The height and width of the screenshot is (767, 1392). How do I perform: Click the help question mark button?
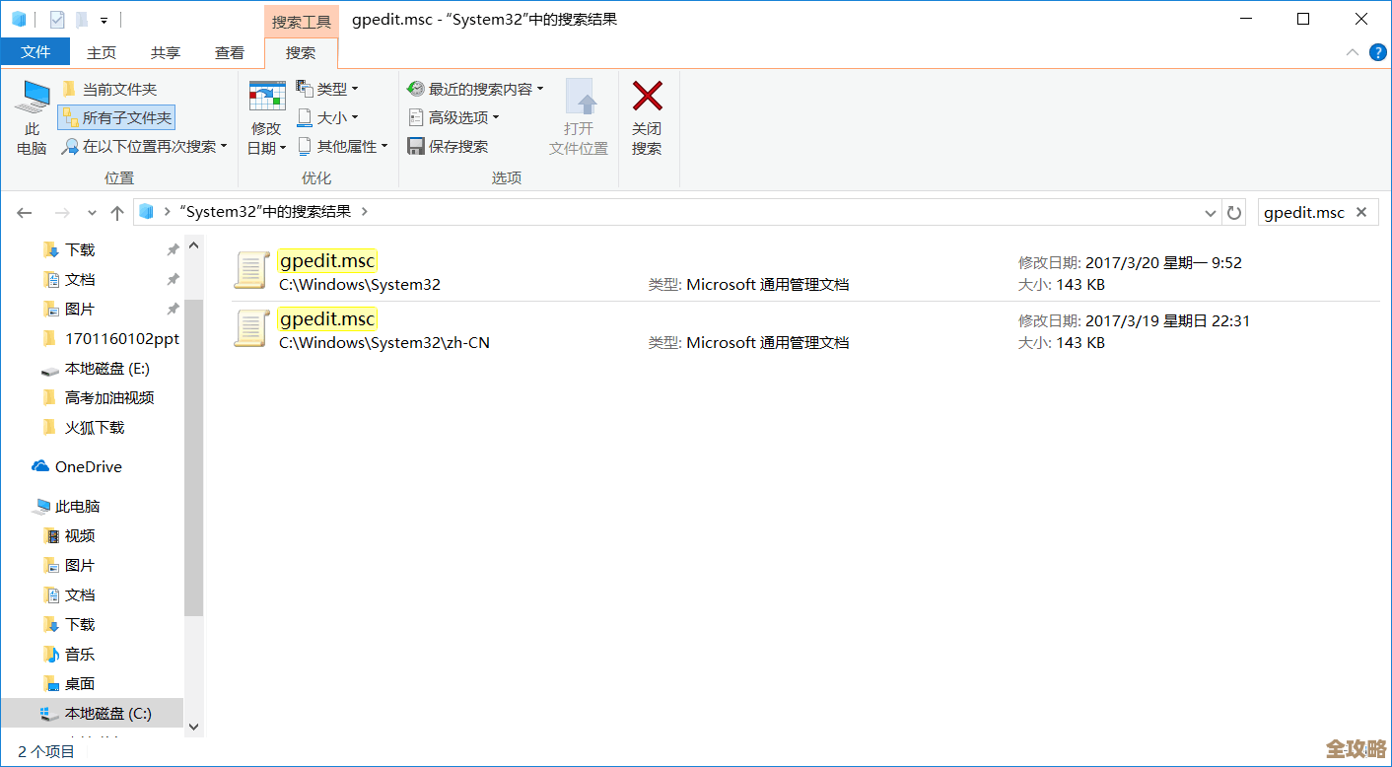coord(1377,52)
